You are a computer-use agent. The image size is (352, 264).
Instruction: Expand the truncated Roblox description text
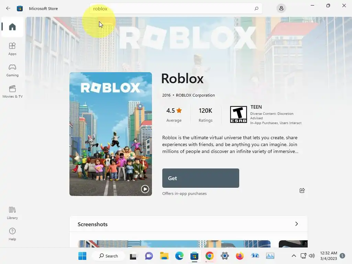point(230,144)
